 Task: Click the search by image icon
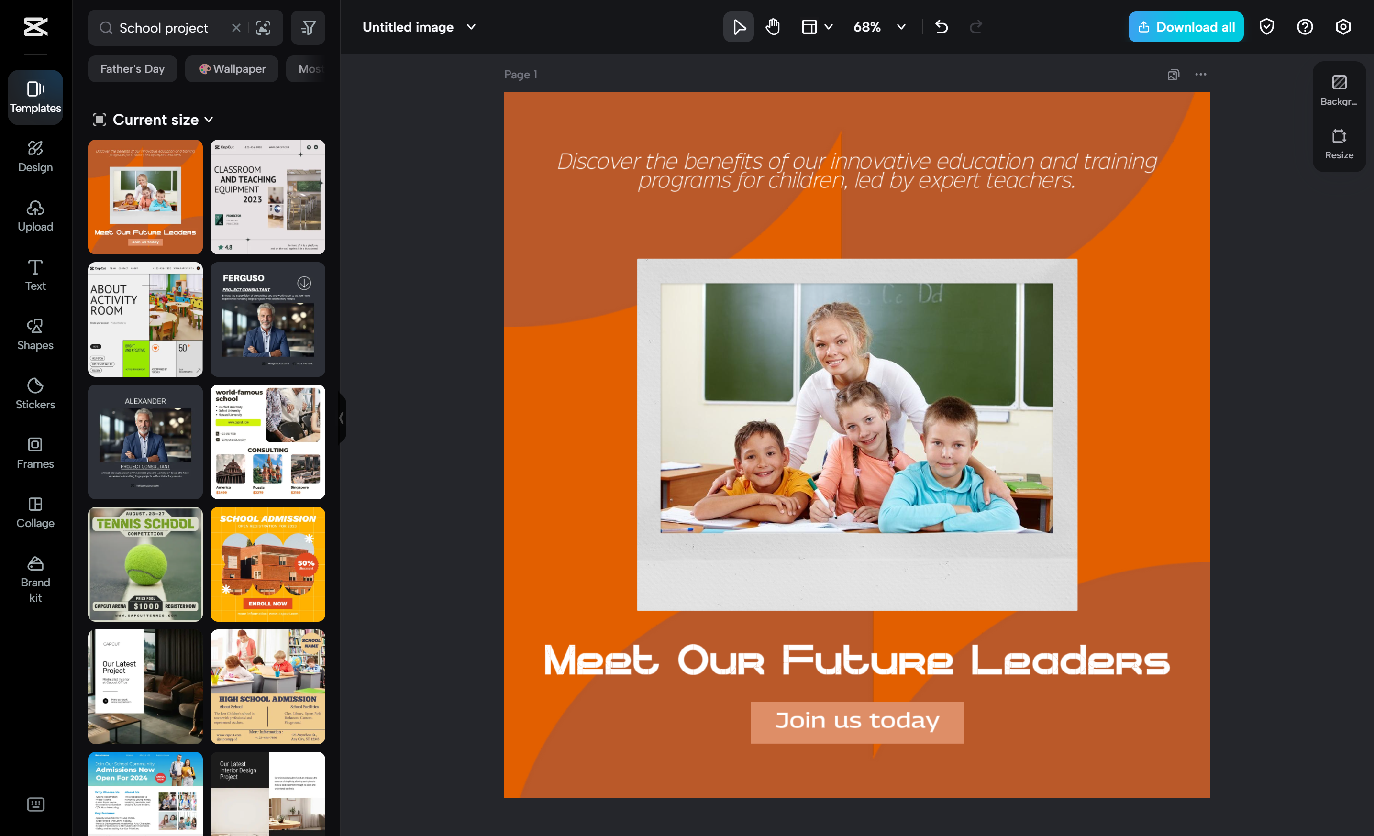tap(263, 27)
